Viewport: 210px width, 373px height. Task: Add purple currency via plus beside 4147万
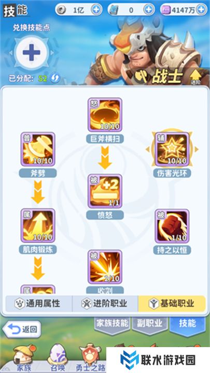pyautogui.click(x=201, y=10)
